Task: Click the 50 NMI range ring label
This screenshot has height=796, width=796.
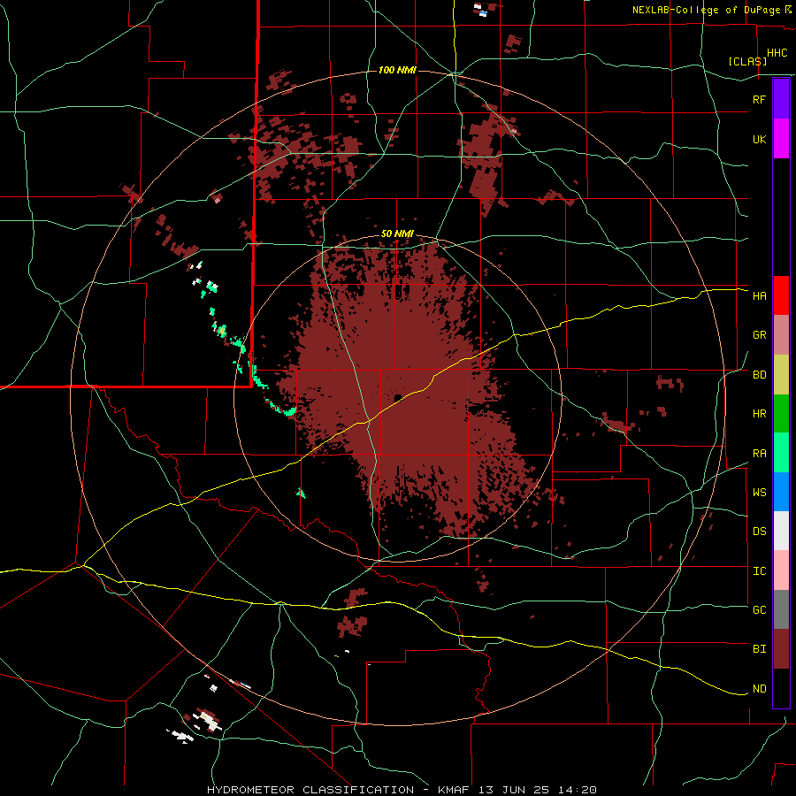Action: click(x=397, y=233)
